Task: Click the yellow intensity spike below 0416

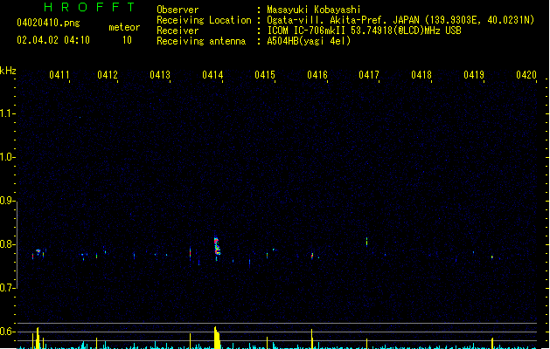Action: click(311, 339)
